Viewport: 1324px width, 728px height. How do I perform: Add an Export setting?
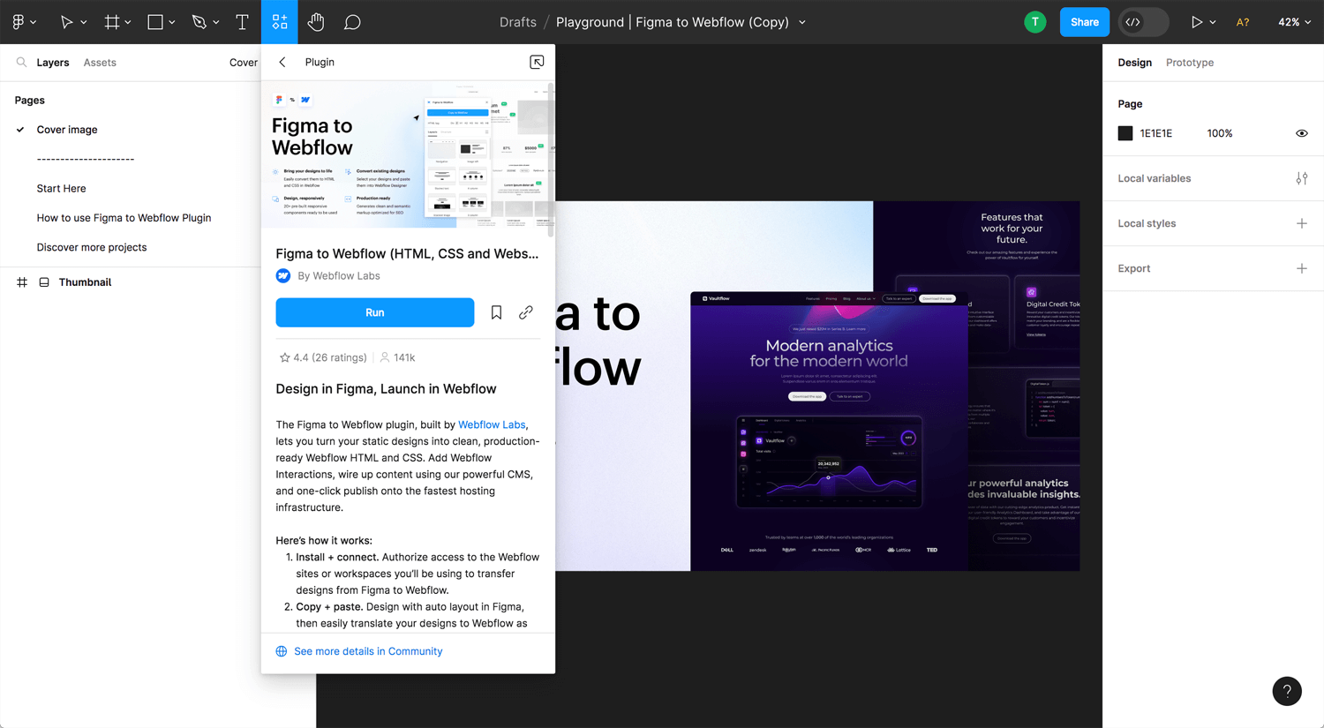[1302, 268]
